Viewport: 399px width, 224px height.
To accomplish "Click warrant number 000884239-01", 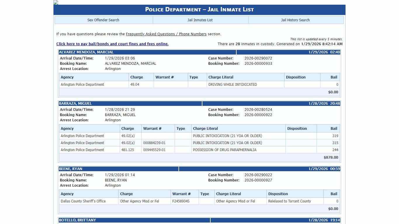I will click(154, 143).
